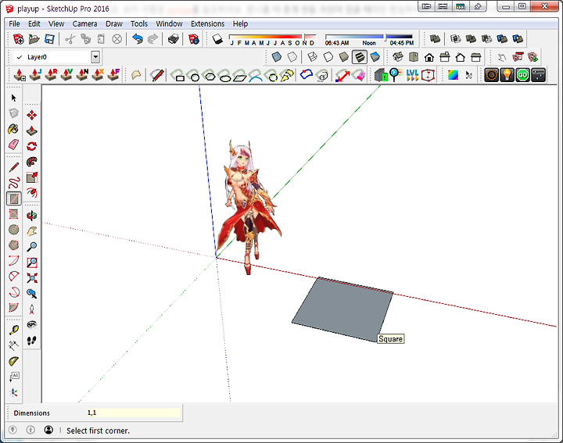Select the Orbit camera tool

[31, 216]
